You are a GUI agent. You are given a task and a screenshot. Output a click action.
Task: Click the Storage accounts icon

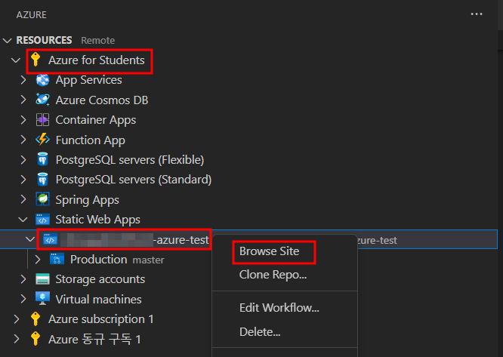coord(42,279)
